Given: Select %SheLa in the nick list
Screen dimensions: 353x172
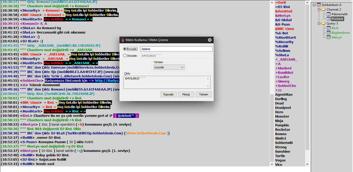Looking at the screenshot, I should (x=282, y=55).
